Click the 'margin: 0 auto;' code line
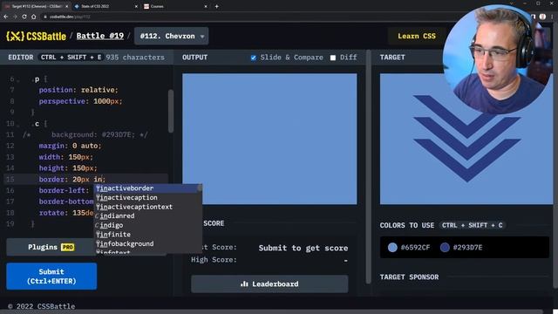This screenshot has height=314, width=558. click(70, 146)
